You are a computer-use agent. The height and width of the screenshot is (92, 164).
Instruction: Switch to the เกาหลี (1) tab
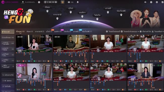point(76,32)
